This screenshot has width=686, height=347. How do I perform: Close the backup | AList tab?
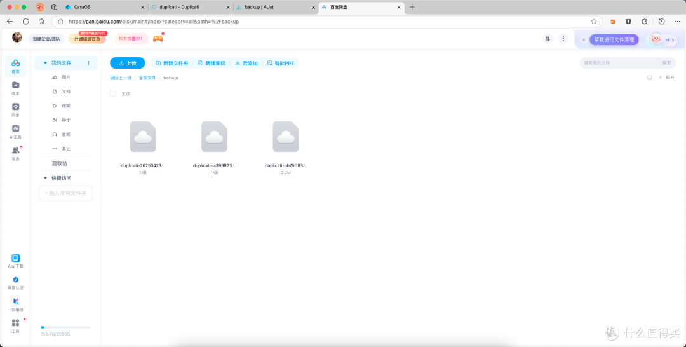(313, 8)
